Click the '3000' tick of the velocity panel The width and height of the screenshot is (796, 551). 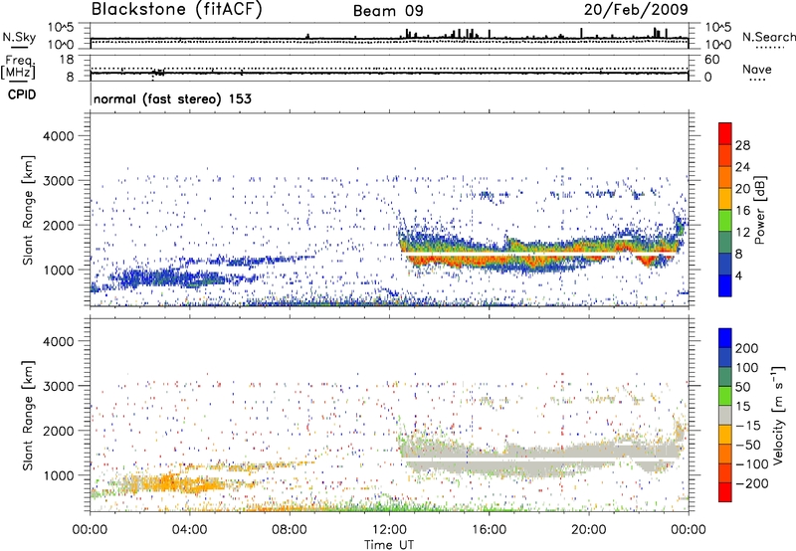(x=58, y=386)
